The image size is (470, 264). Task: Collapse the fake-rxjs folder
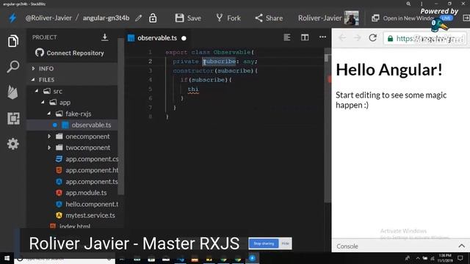pos(49,114)
